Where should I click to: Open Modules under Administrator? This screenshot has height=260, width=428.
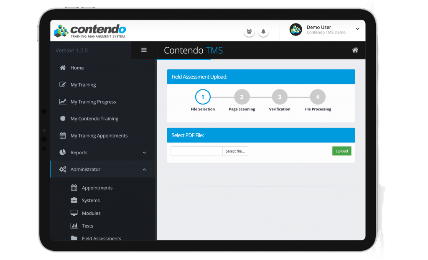pyautogui.click(x=91, y=213)
